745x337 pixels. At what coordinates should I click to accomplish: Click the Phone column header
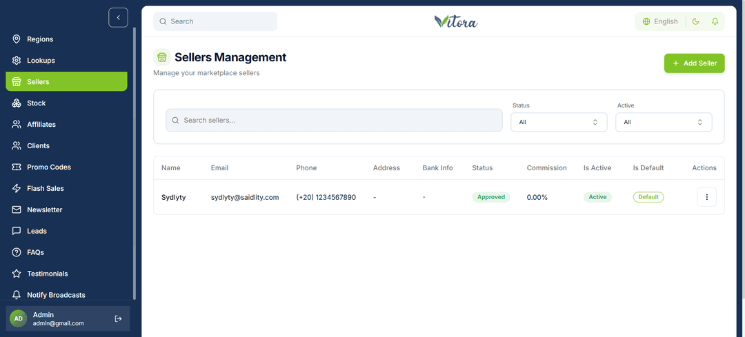point(306,167)
